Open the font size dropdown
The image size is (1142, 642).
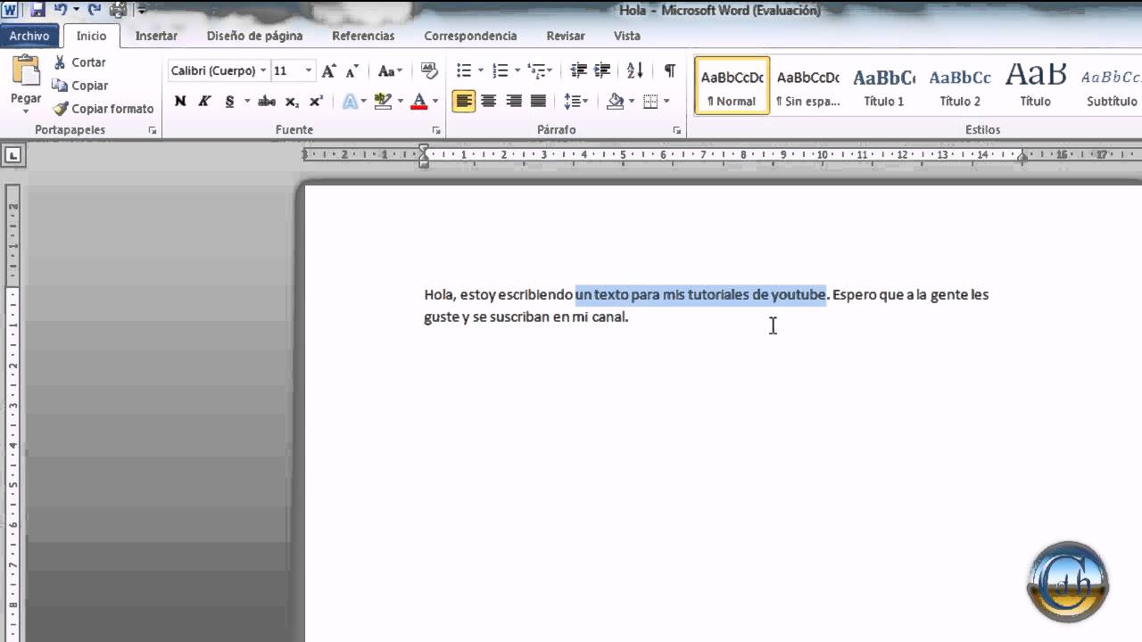[x=309, y=70]
